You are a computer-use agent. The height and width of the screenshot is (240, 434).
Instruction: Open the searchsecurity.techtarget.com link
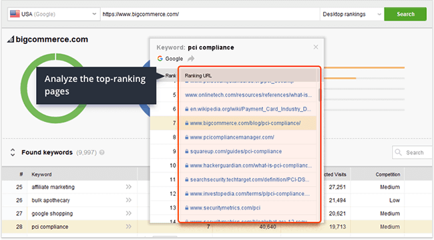(250, 179)
